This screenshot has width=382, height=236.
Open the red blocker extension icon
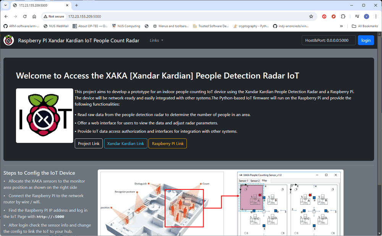324,16
